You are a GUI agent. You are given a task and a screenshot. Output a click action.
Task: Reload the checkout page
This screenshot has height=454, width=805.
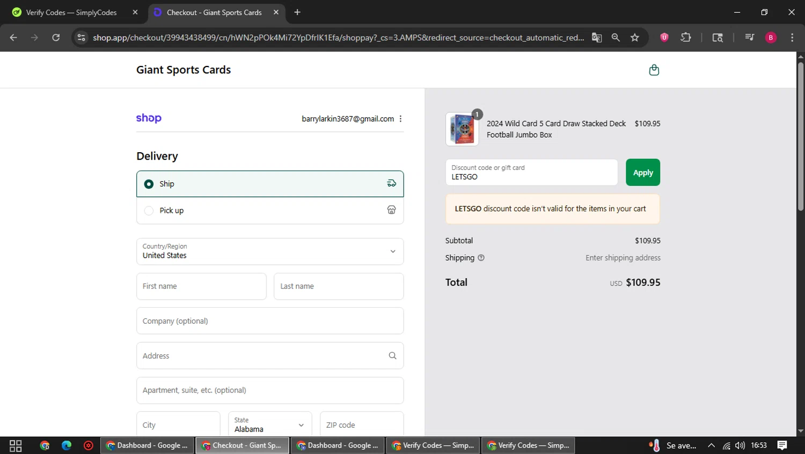click(56, 38)
